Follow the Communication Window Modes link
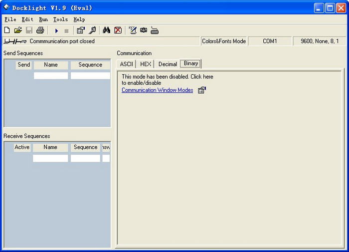 pyautogui.click(x=157, y=90)
